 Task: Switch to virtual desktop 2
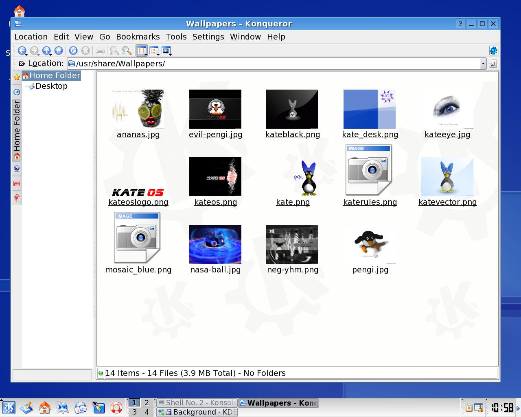(147, 403)
